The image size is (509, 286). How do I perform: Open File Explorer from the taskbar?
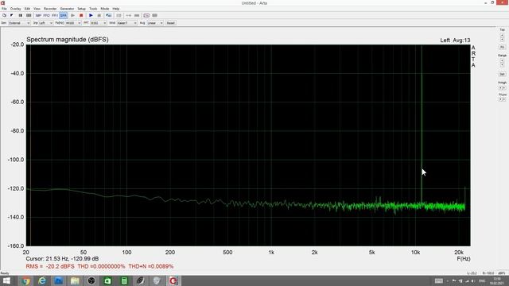click(75, 280)
